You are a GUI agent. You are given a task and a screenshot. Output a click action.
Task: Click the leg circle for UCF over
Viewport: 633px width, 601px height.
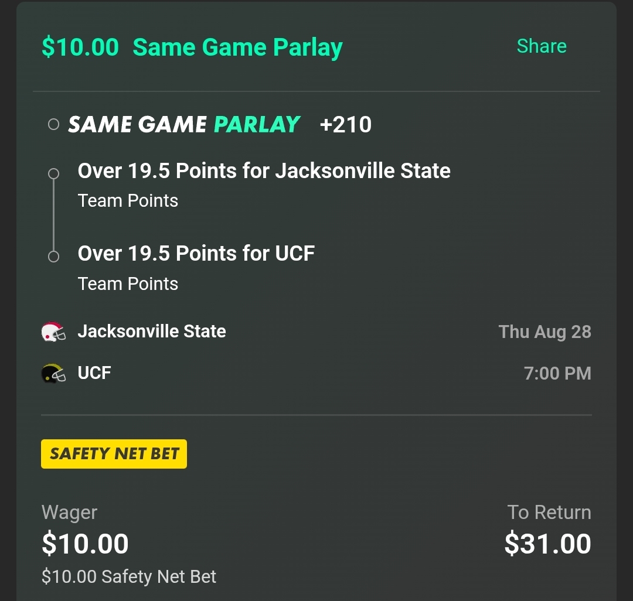coord(54,257)
